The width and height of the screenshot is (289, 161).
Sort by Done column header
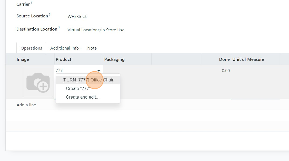(215, 59)
